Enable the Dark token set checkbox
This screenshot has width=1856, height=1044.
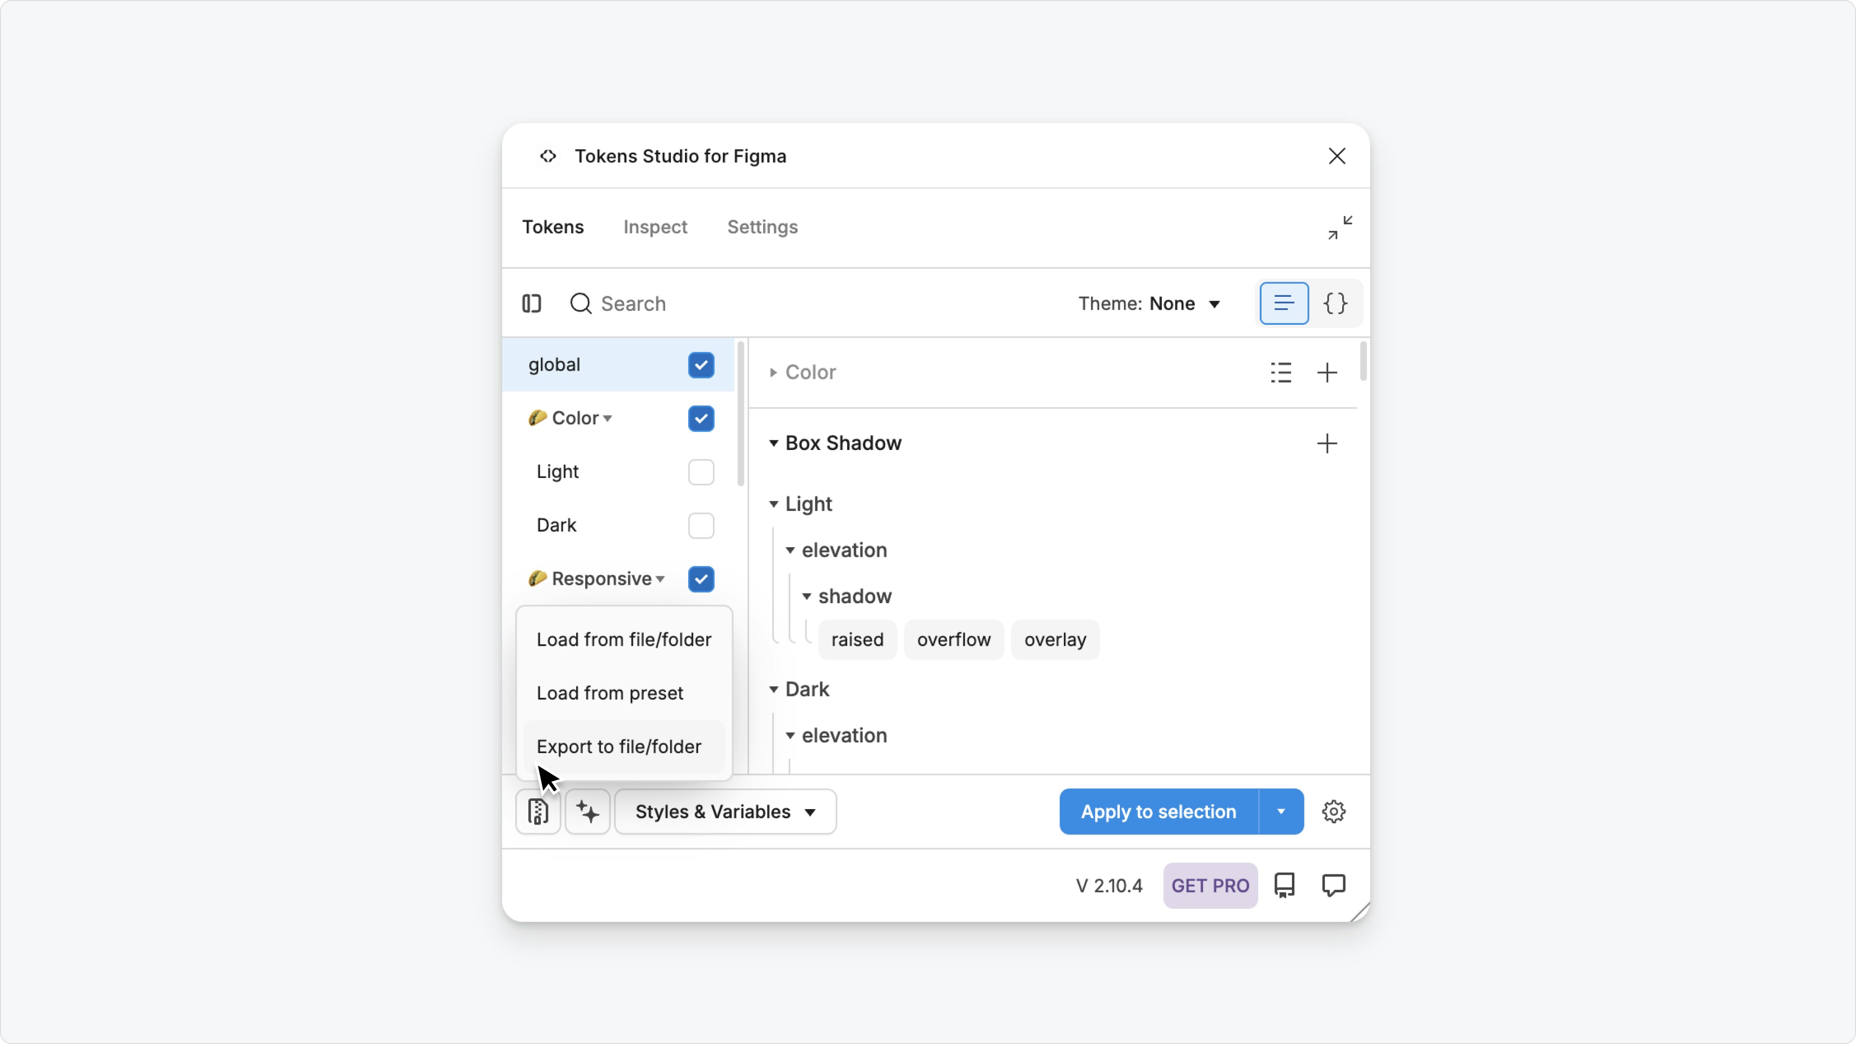coord(700,525)
